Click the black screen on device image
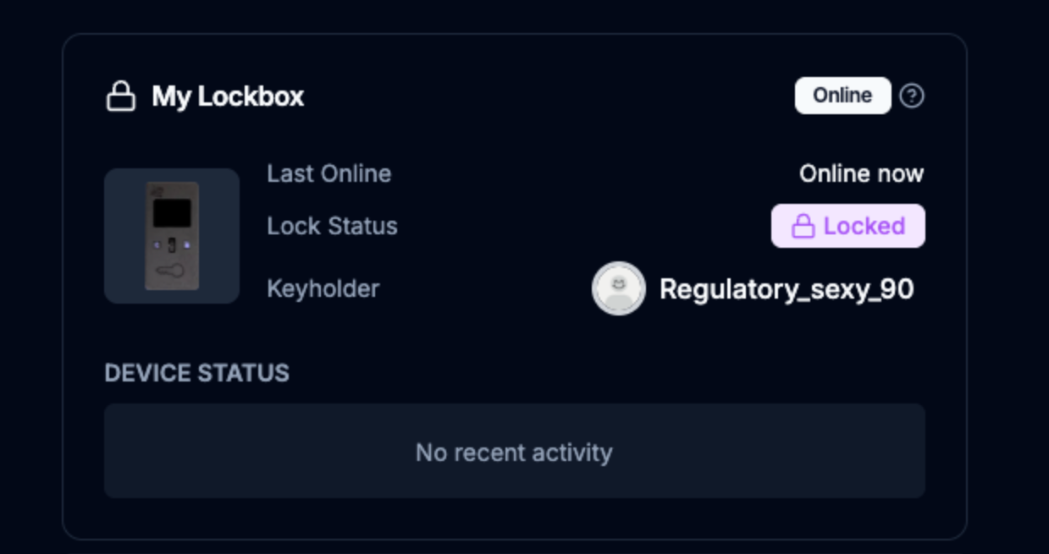Viewport: 1049px width, 554px height. [171, 213]
